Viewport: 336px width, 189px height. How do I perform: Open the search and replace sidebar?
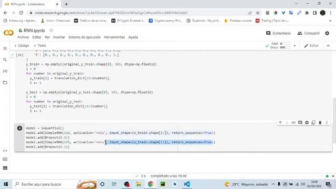tap(5, 59)
